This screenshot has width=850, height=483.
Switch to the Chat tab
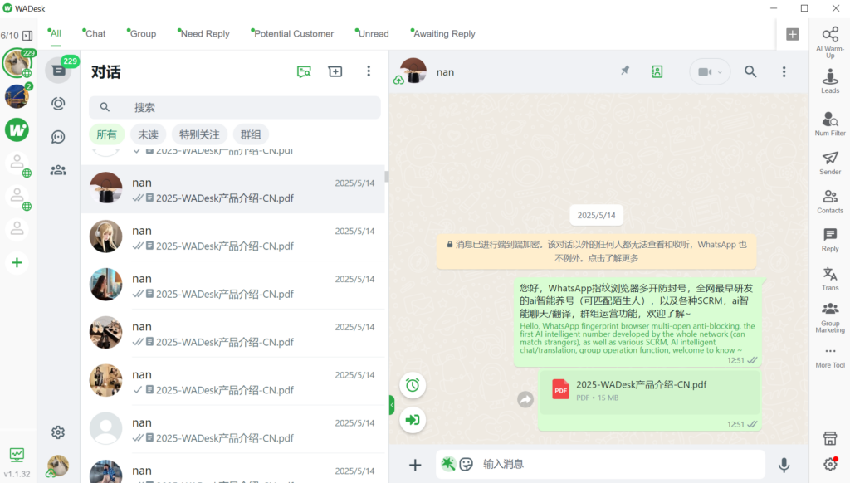(95, 33)
